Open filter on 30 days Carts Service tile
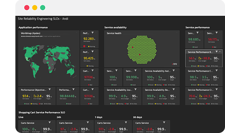This screenshot has width=225, height=133. click(164, 123)
